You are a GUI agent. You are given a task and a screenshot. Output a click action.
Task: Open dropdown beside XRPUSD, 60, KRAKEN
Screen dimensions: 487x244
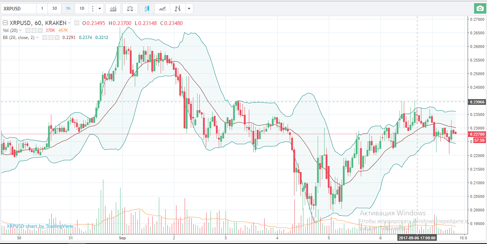[69, 23]
